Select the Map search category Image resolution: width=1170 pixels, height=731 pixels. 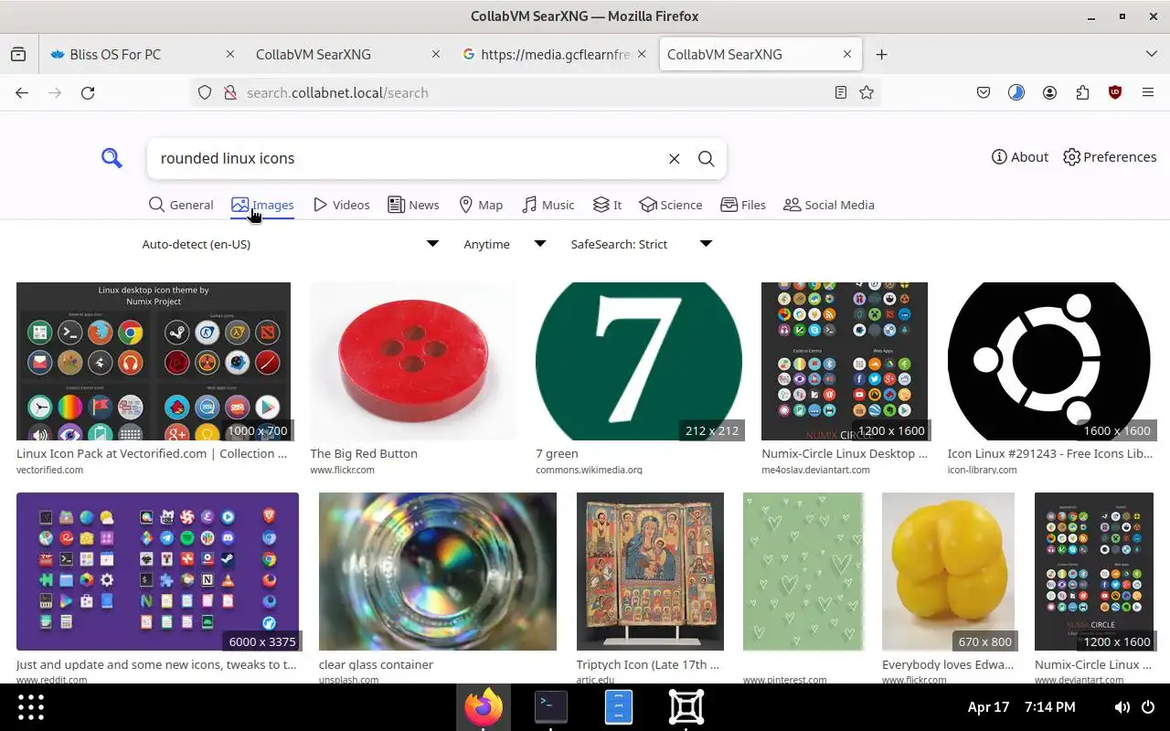[481, 205]
